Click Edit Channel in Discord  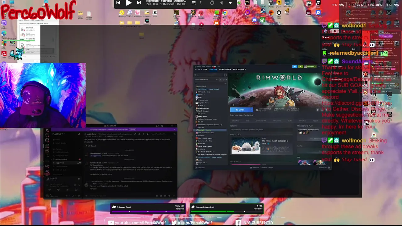[91, 146]
